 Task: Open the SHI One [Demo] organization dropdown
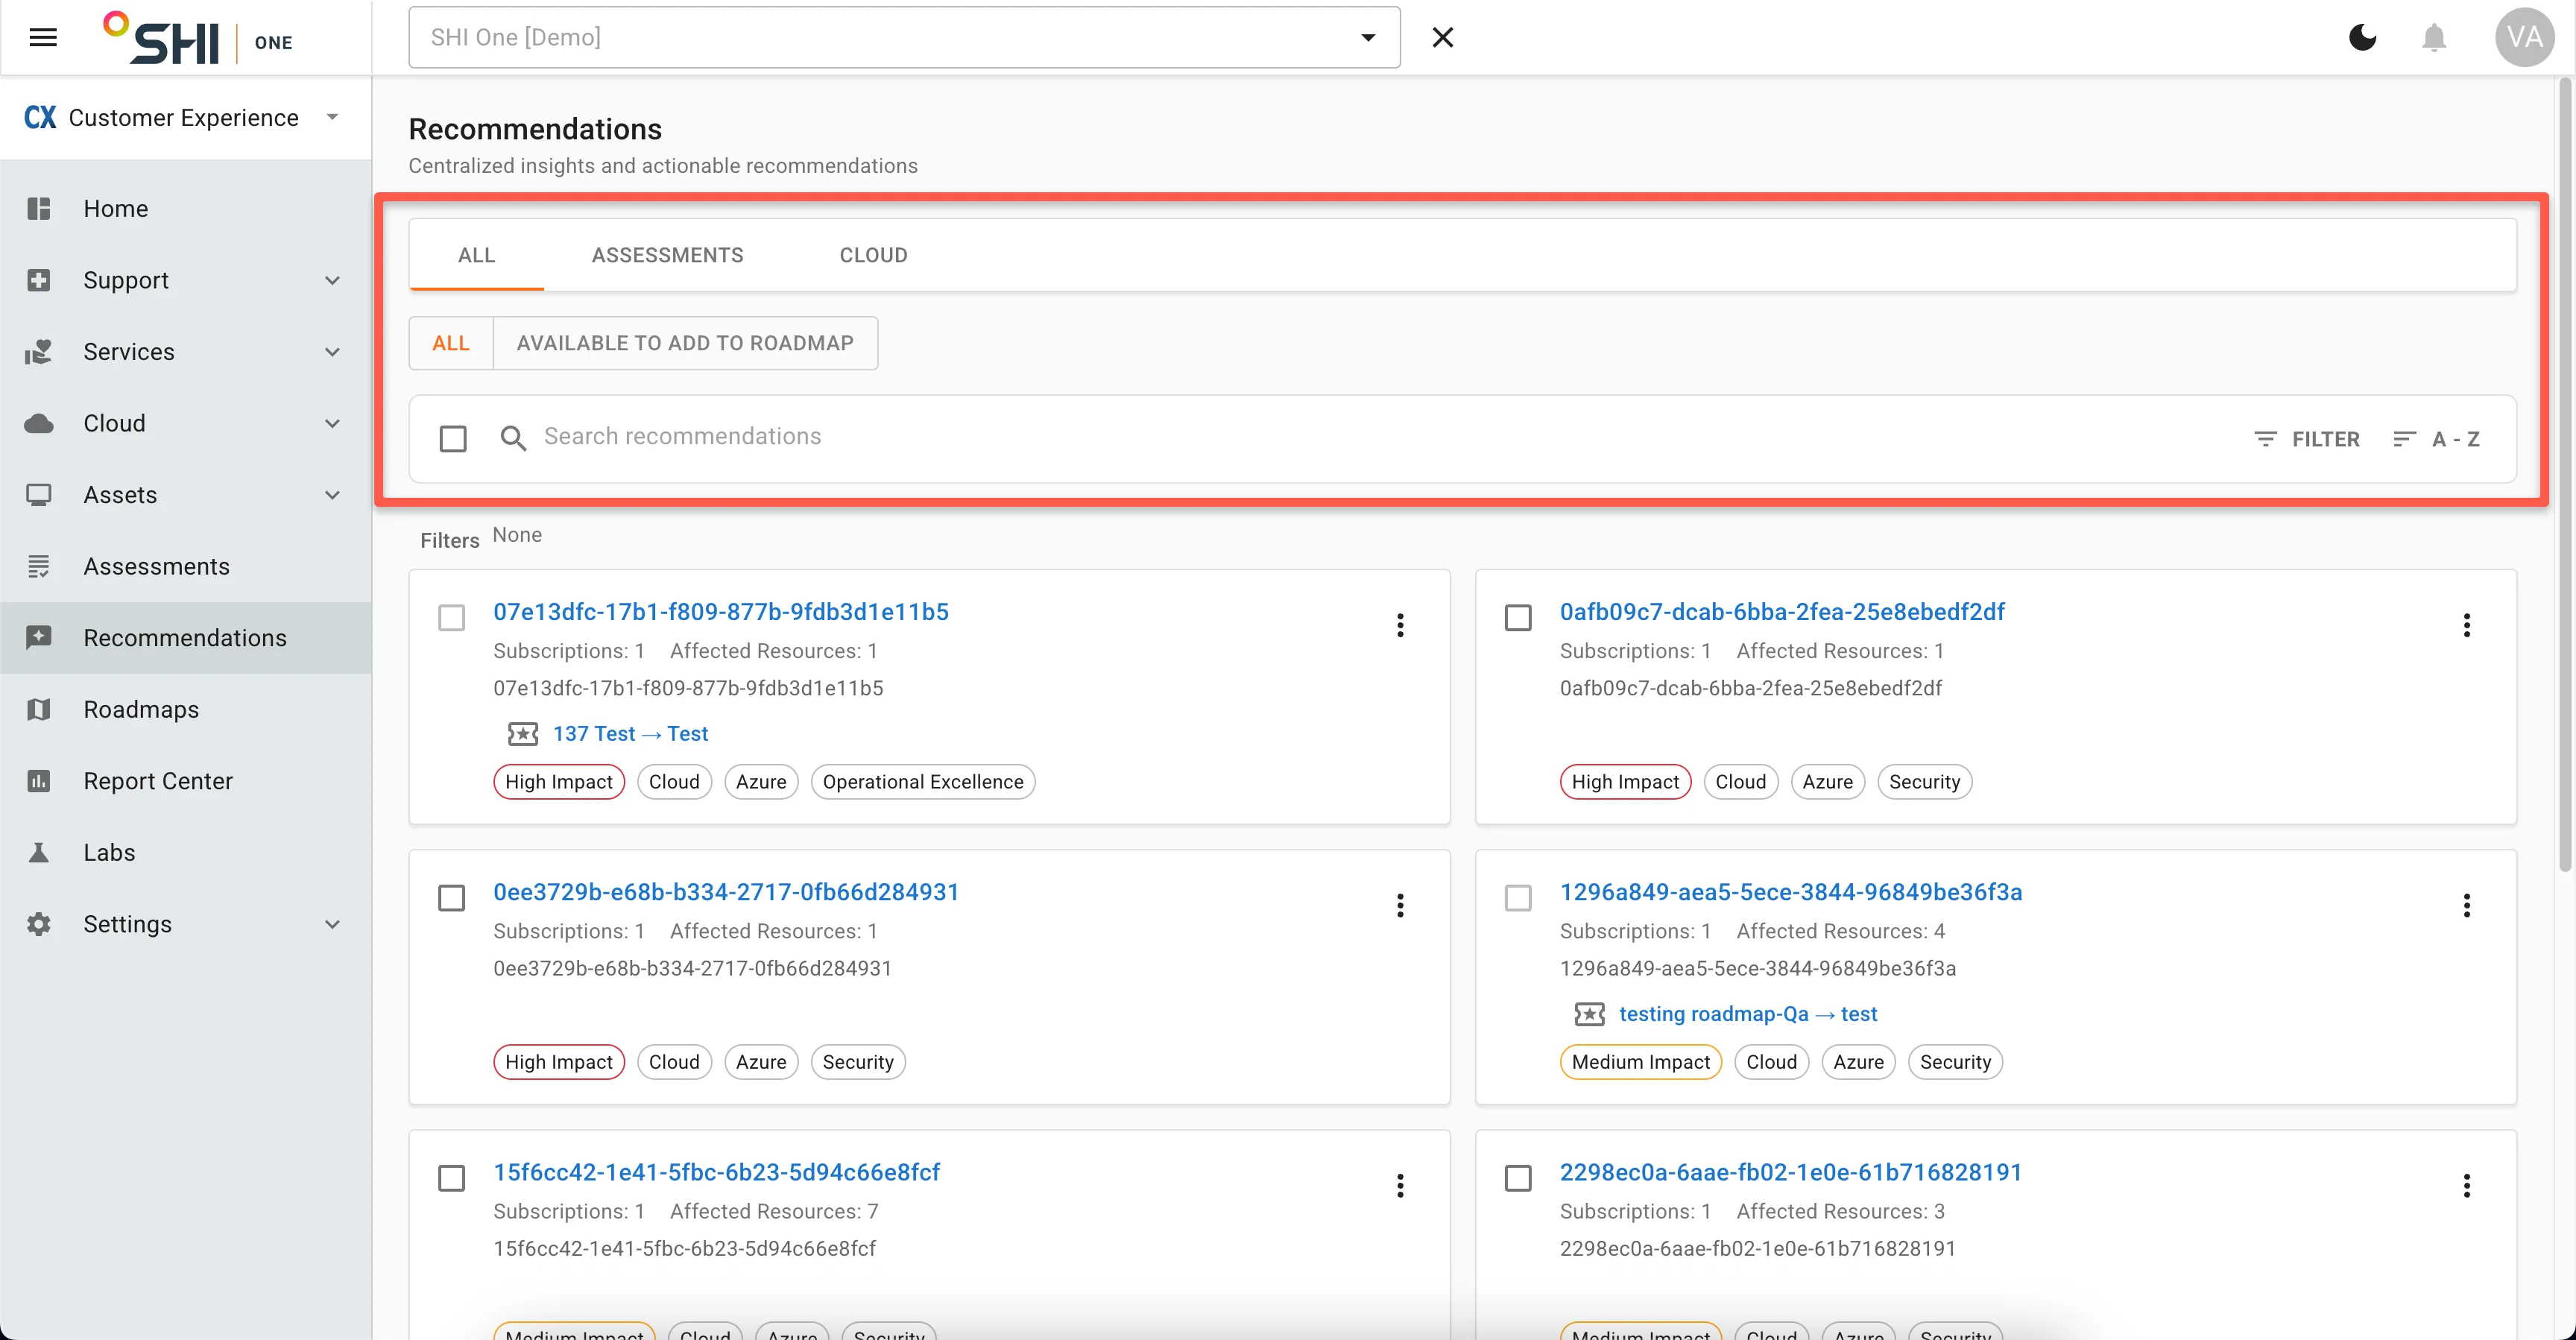[904, 38]
